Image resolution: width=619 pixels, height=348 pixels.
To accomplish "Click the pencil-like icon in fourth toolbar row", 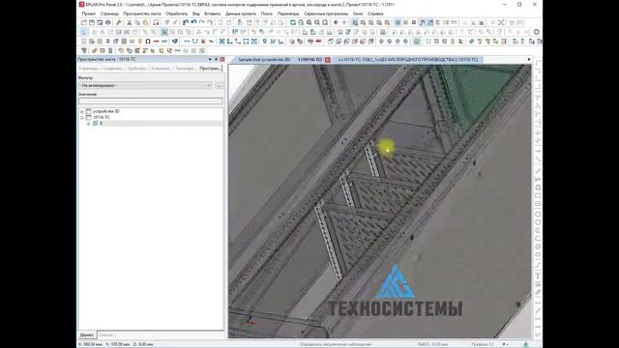I will tap(95, 50).
